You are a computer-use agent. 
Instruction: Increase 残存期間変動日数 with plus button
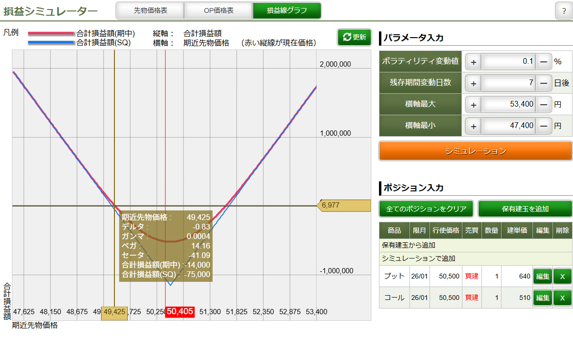click(473, 83)
